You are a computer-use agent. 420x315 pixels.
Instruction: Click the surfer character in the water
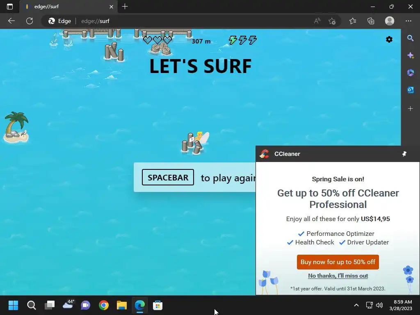click(x=201, y=139)
